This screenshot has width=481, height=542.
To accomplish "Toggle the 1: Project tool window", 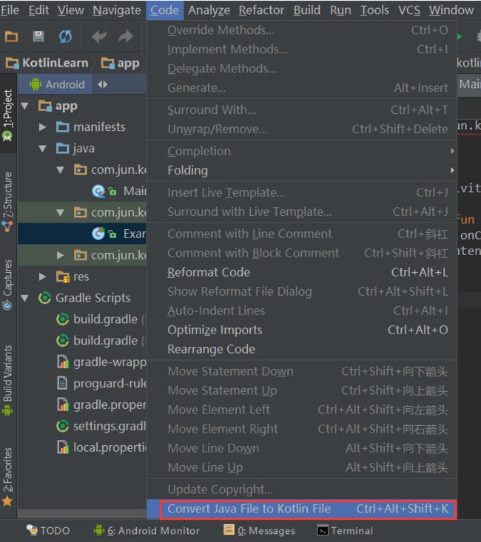I will pos(8,115).
